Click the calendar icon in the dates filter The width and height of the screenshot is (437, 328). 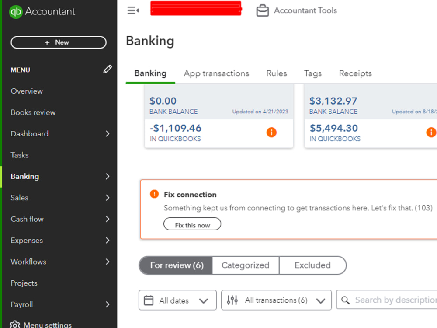pos(149,300)
